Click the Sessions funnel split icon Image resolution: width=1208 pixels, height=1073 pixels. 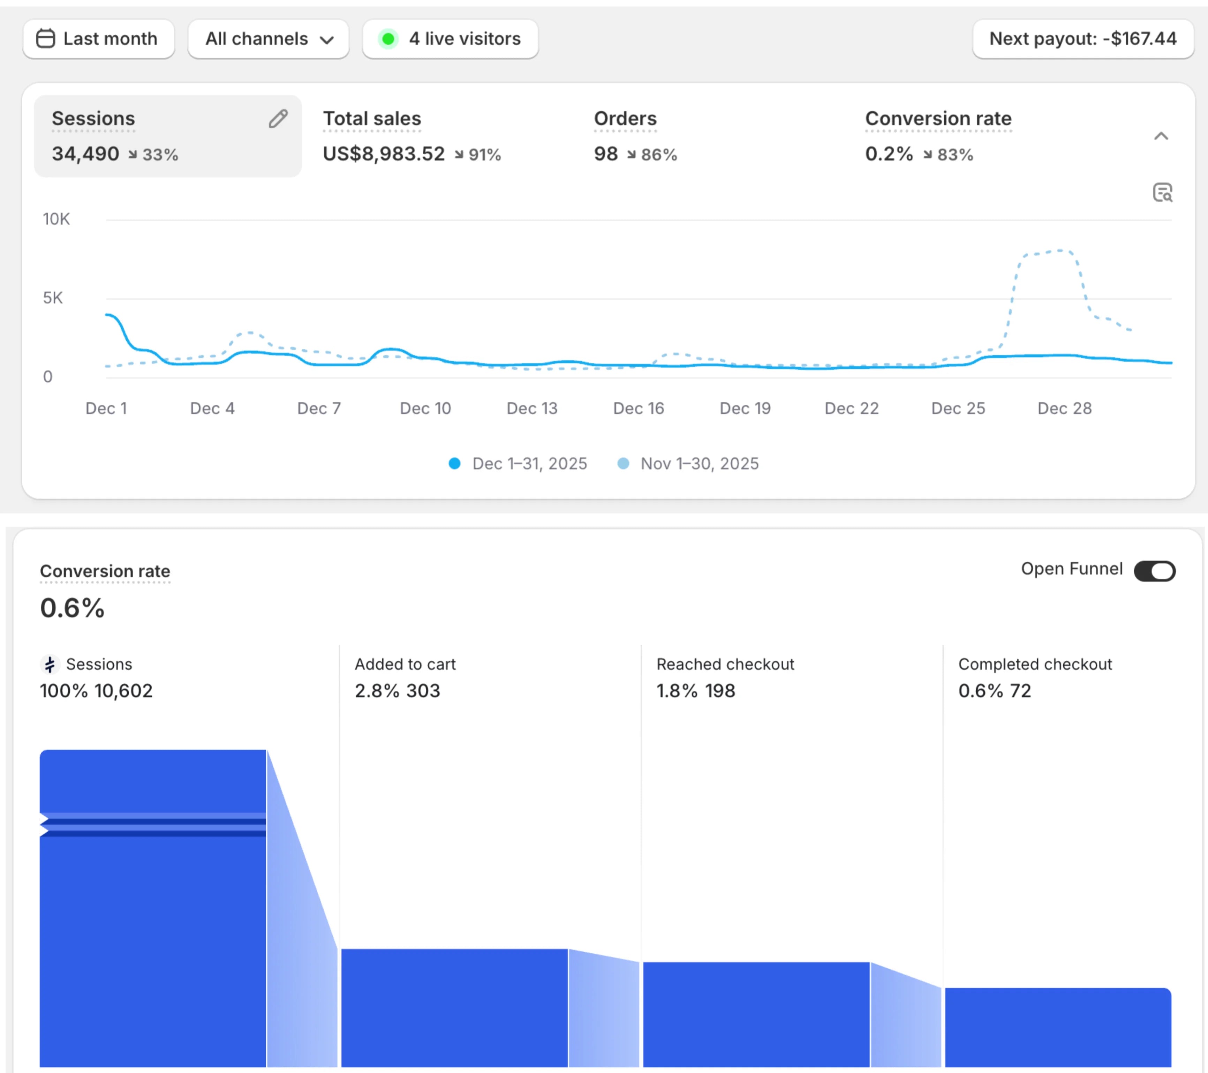pos(50,665)
